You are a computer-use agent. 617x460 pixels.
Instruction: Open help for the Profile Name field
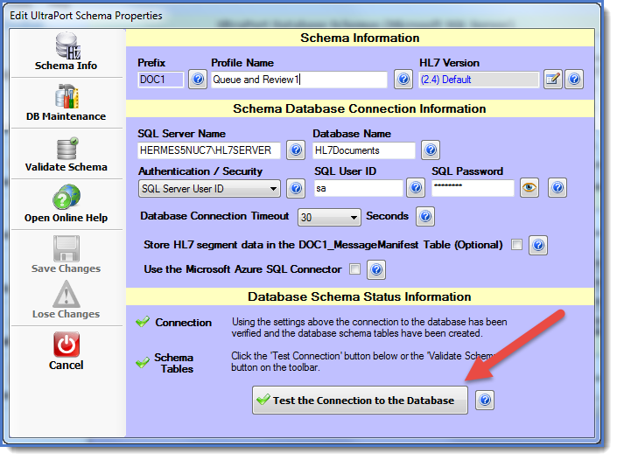[x=403, y=80]
